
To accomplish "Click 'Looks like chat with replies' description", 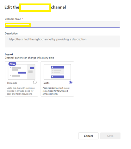I will coord(21,91).
